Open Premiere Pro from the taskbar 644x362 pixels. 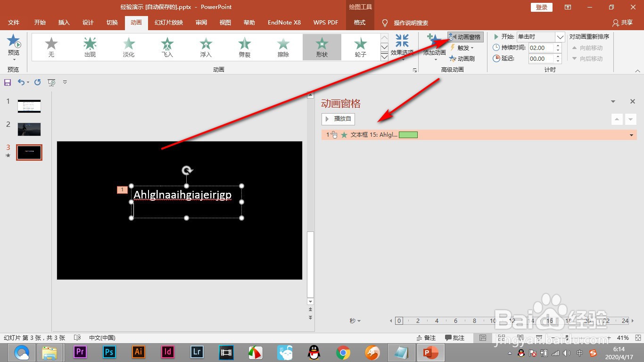coord(80,352)
